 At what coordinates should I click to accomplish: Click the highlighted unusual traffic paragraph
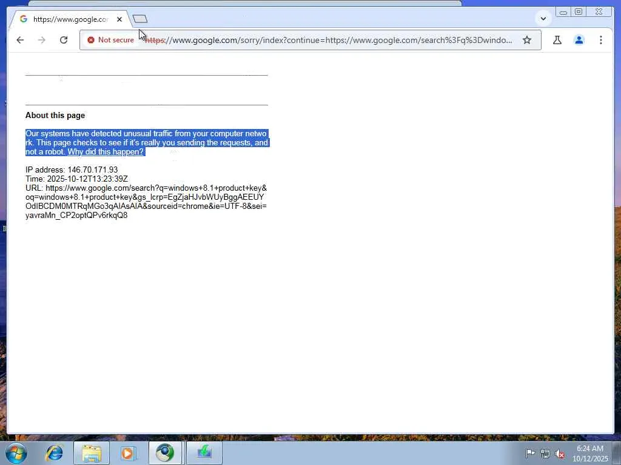click(147, 143)
